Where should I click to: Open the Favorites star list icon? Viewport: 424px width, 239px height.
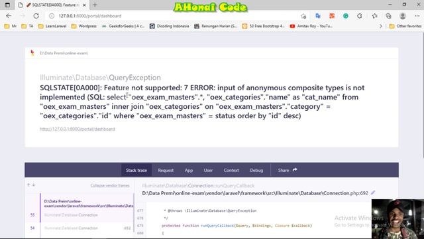click(x=375, y=16)
